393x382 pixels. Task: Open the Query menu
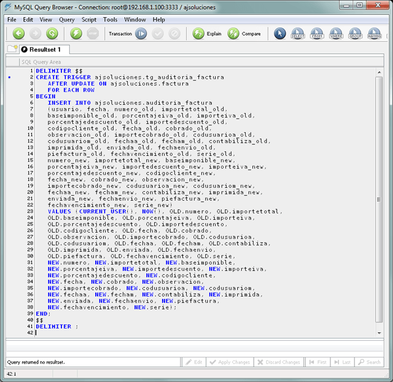point(67,20)
